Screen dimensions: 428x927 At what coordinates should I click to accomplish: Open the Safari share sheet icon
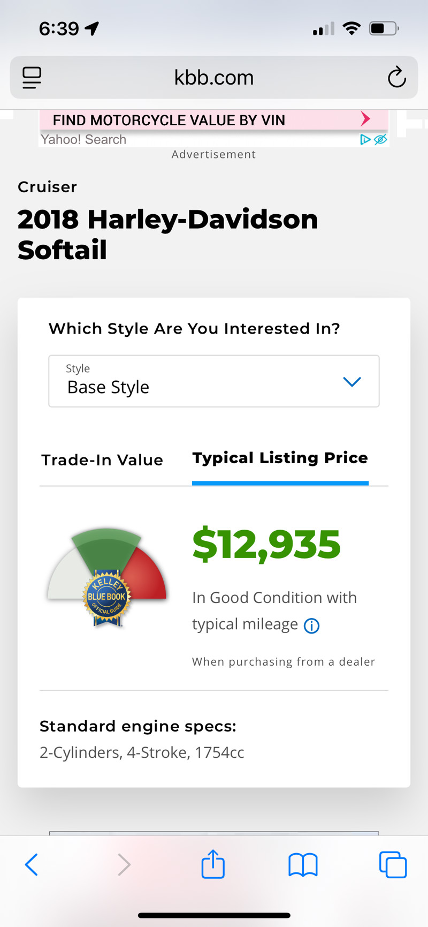click(213, 863)
